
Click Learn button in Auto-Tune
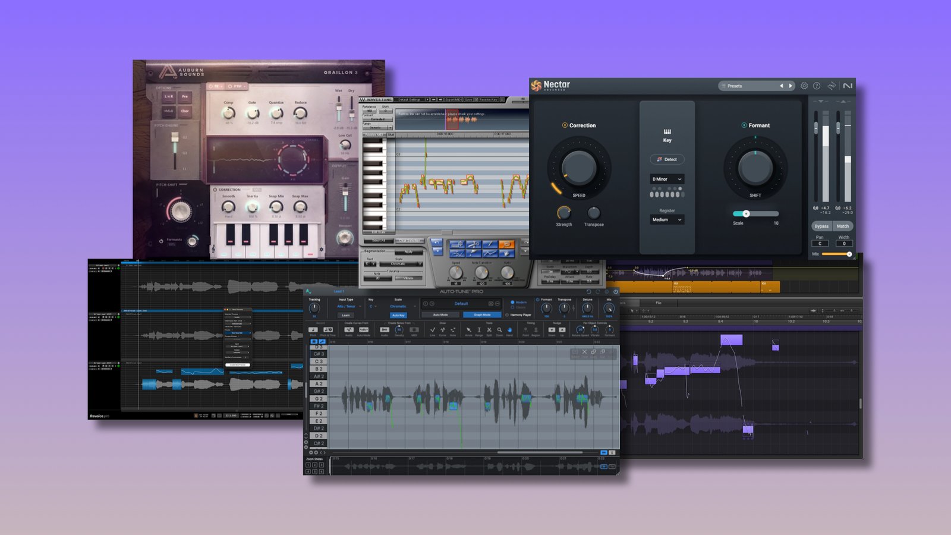point(346,315)
